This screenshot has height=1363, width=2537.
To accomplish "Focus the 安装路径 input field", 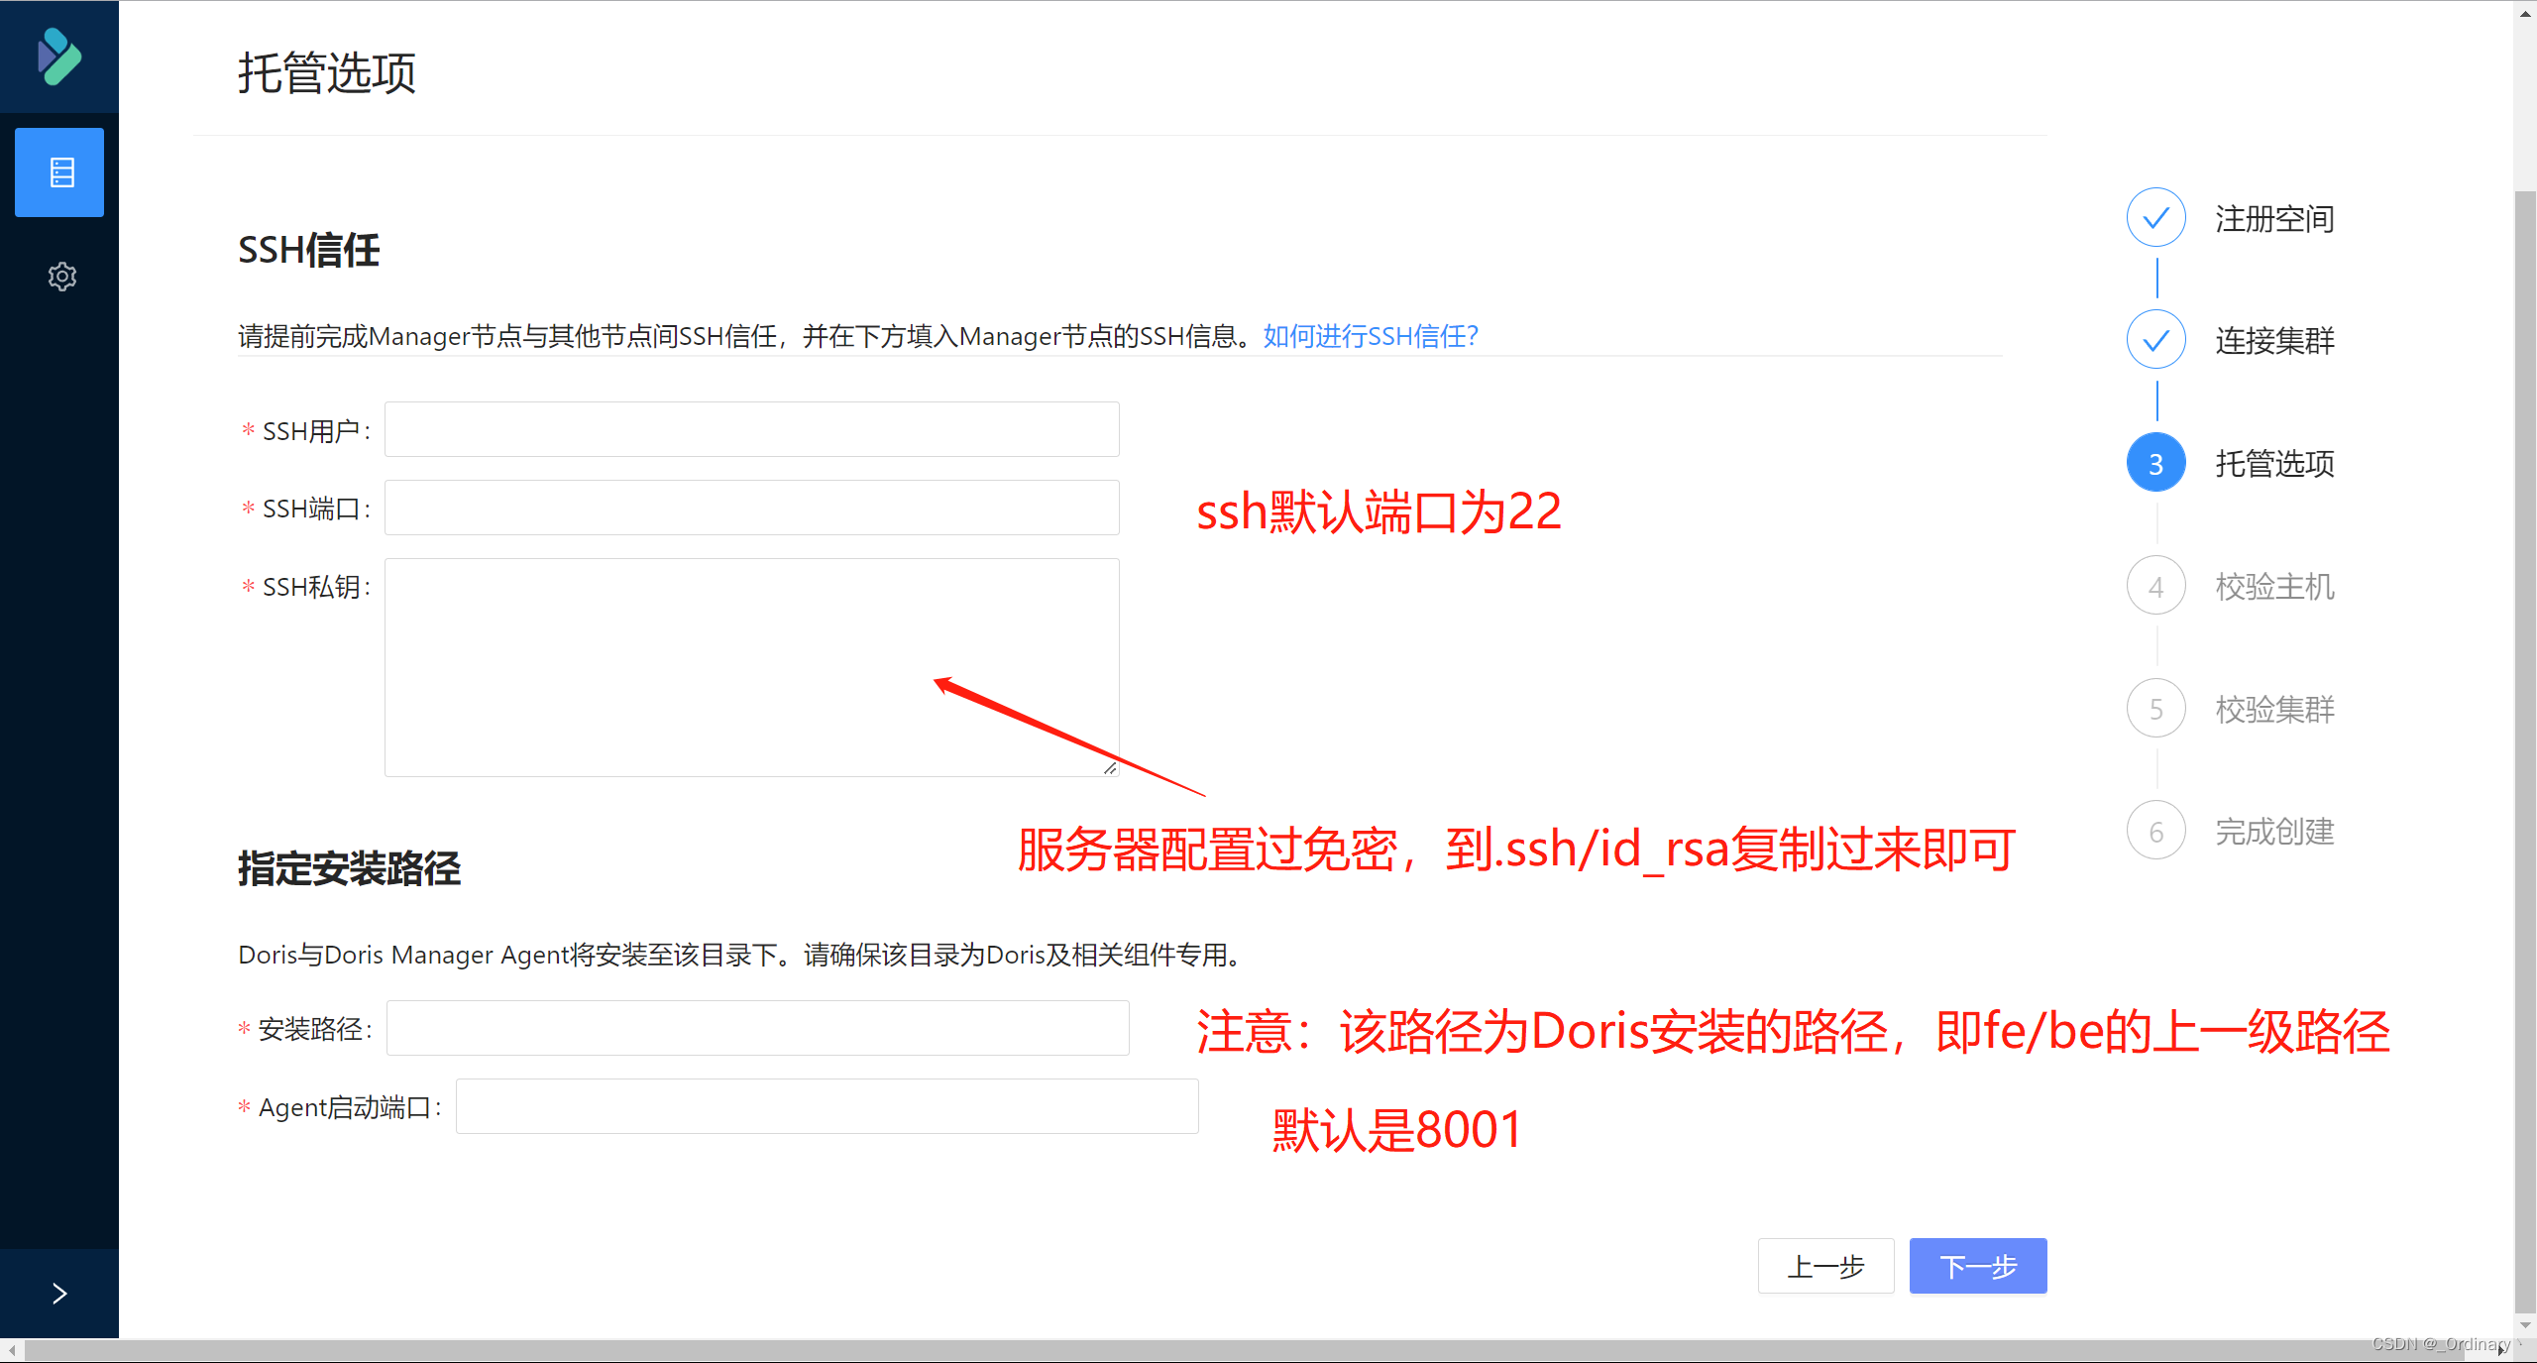I will (x=758, y=1028).
